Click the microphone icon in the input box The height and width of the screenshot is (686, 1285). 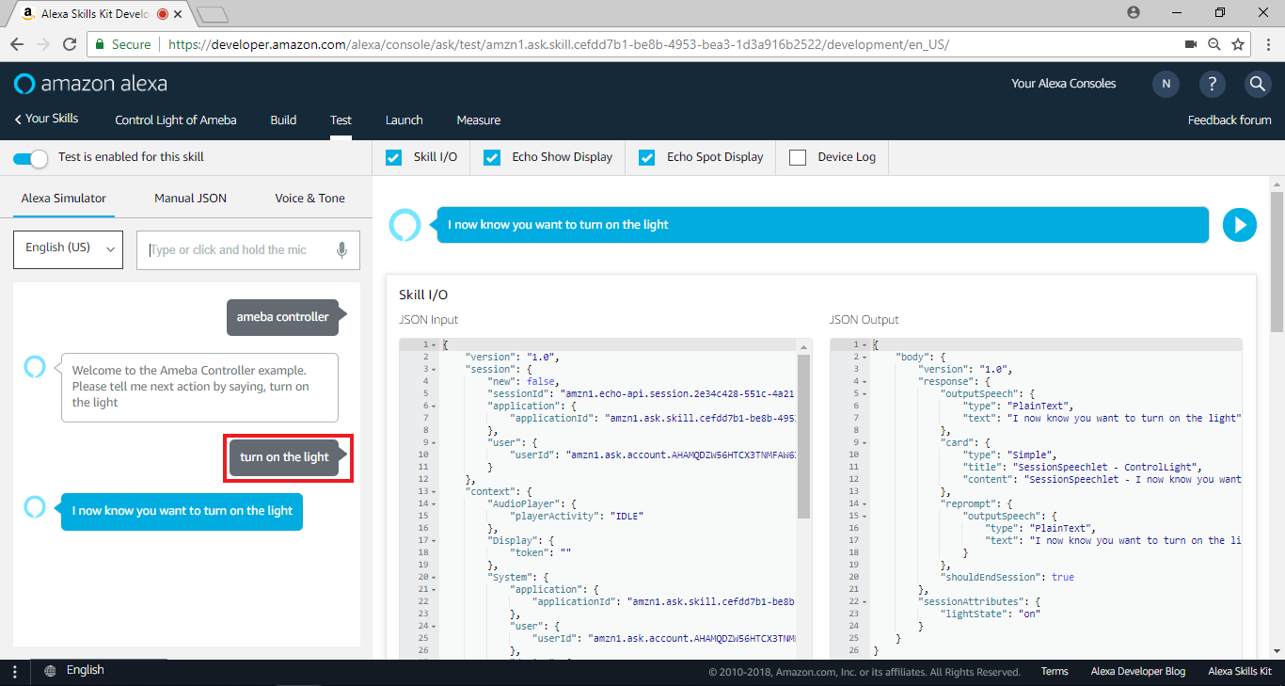tap(341, 249)
